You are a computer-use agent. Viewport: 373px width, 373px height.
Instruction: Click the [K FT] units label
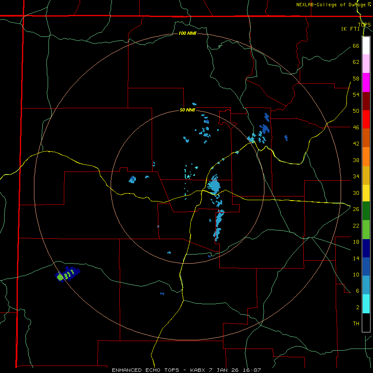point(350,29)
